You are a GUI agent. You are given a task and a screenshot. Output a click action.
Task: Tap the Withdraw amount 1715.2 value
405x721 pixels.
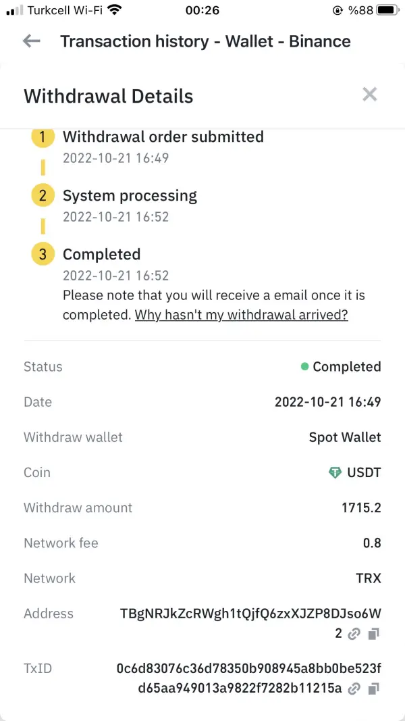pos(361,507)
